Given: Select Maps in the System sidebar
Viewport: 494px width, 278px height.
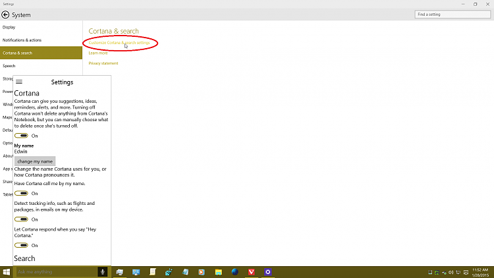Looking at the screenshot, I should pos(7,117).
